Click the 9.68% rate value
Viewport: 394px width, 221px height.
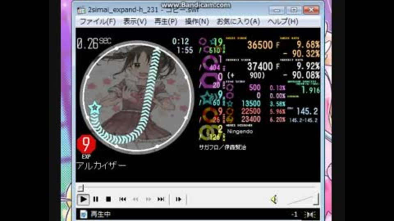point(308,45)
